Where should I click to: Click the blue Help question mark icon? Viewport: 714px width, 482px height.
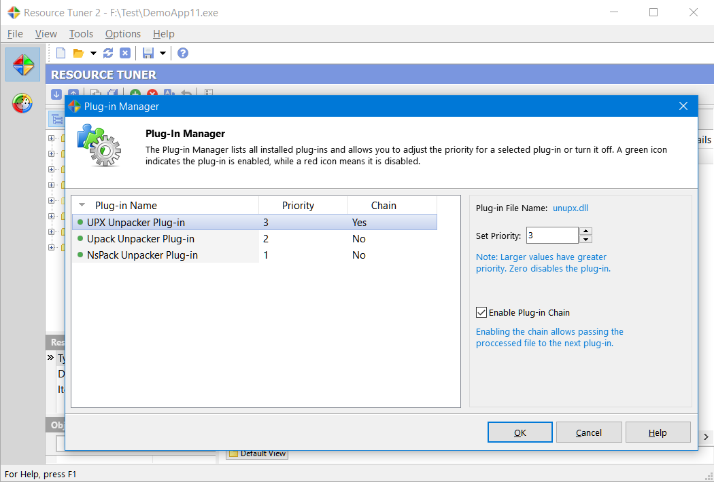pyautogui.click(x=183, y=53)
